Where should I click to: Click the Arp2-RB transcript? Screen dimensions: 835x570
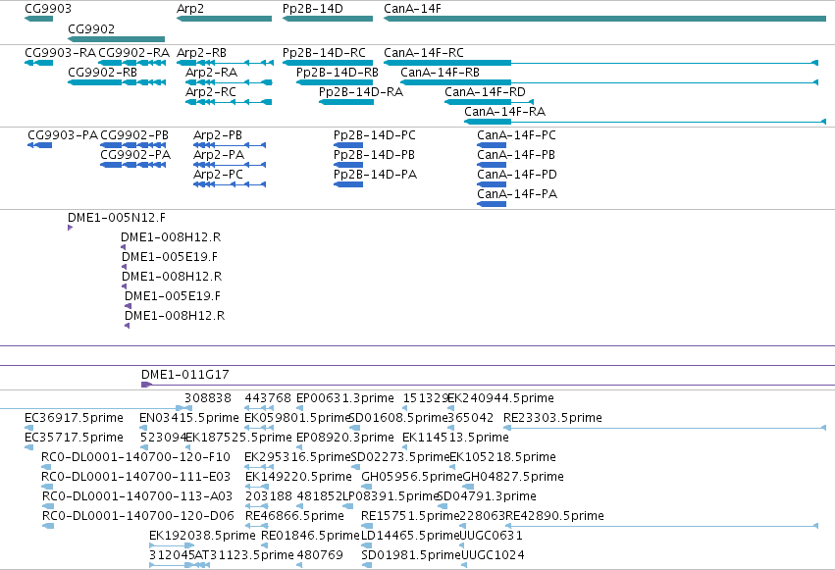pyautogui.click(x=226, y=63)
